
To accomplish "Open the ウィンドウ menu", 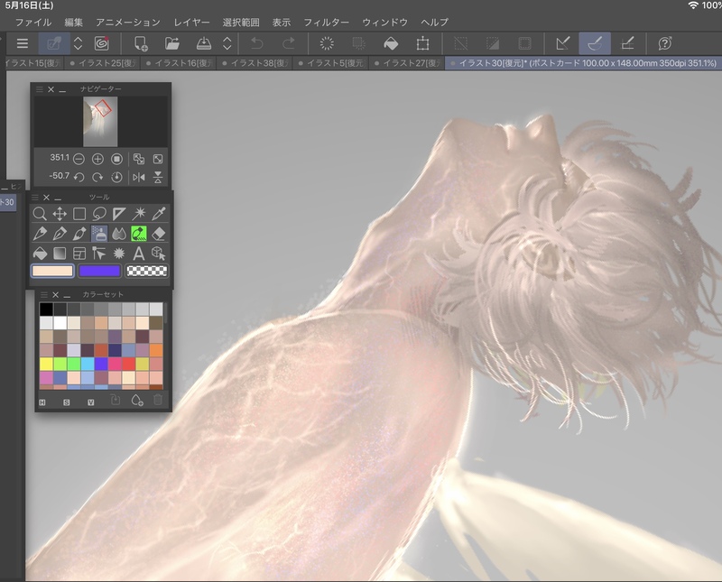I will [x=385, y=22].
